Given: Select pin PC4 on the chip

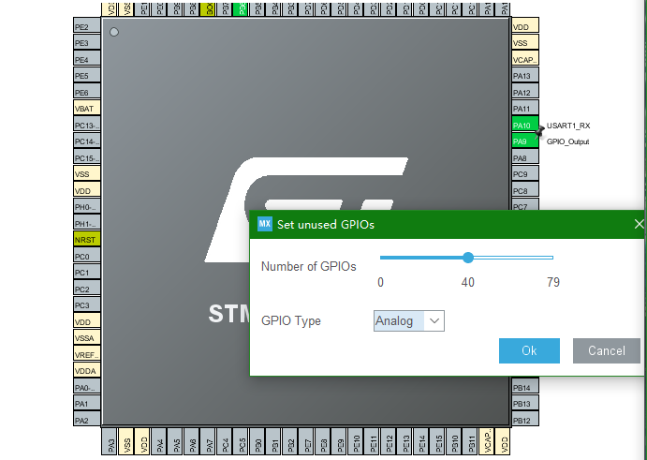Looking at the screenshot, I should pyautogui.click(x=225, y=441).
